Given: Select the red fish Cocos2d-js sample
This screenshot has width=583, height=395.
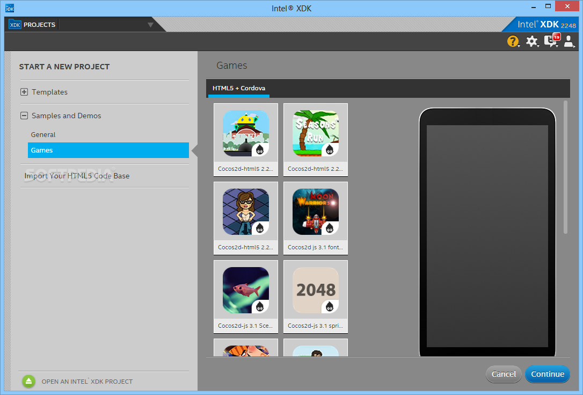Looking at the screenshot, I should pyautogui.click(x=246, y=297).
